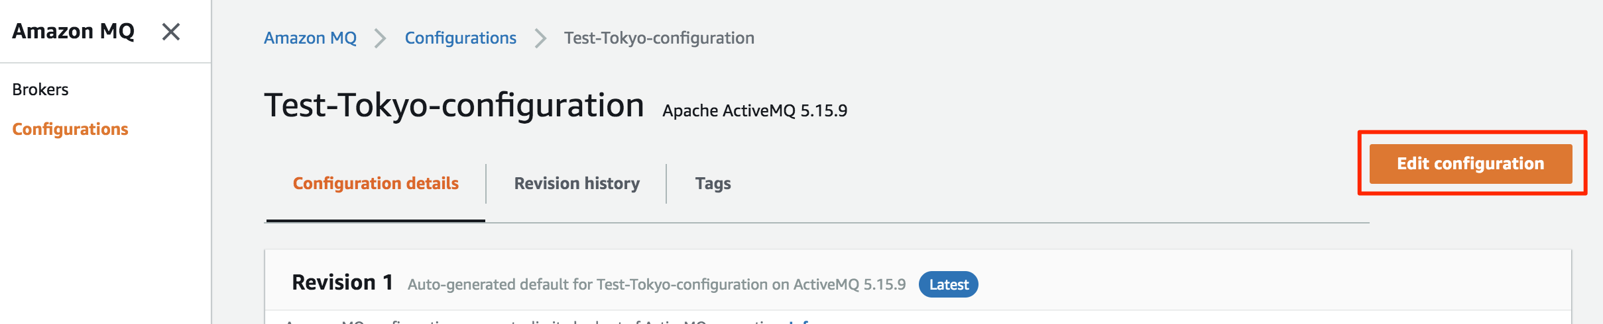
Task: Close the Amazon MQ sidebar panel
Action: [171, 31]
